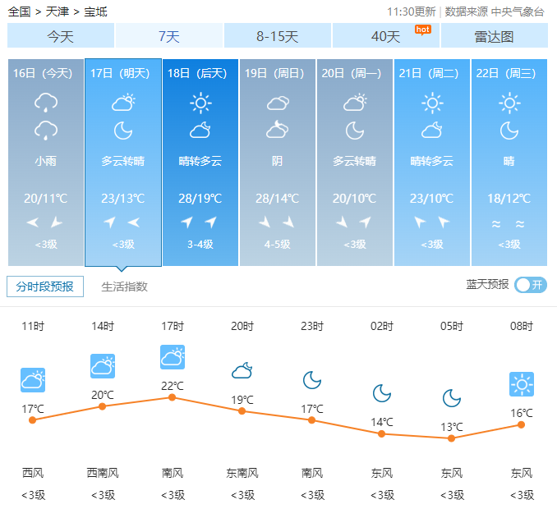Click the 28/14℃ temperature text
Image resolution: width=557 pixels, height=518 pixels.
(x=278, y=199)
